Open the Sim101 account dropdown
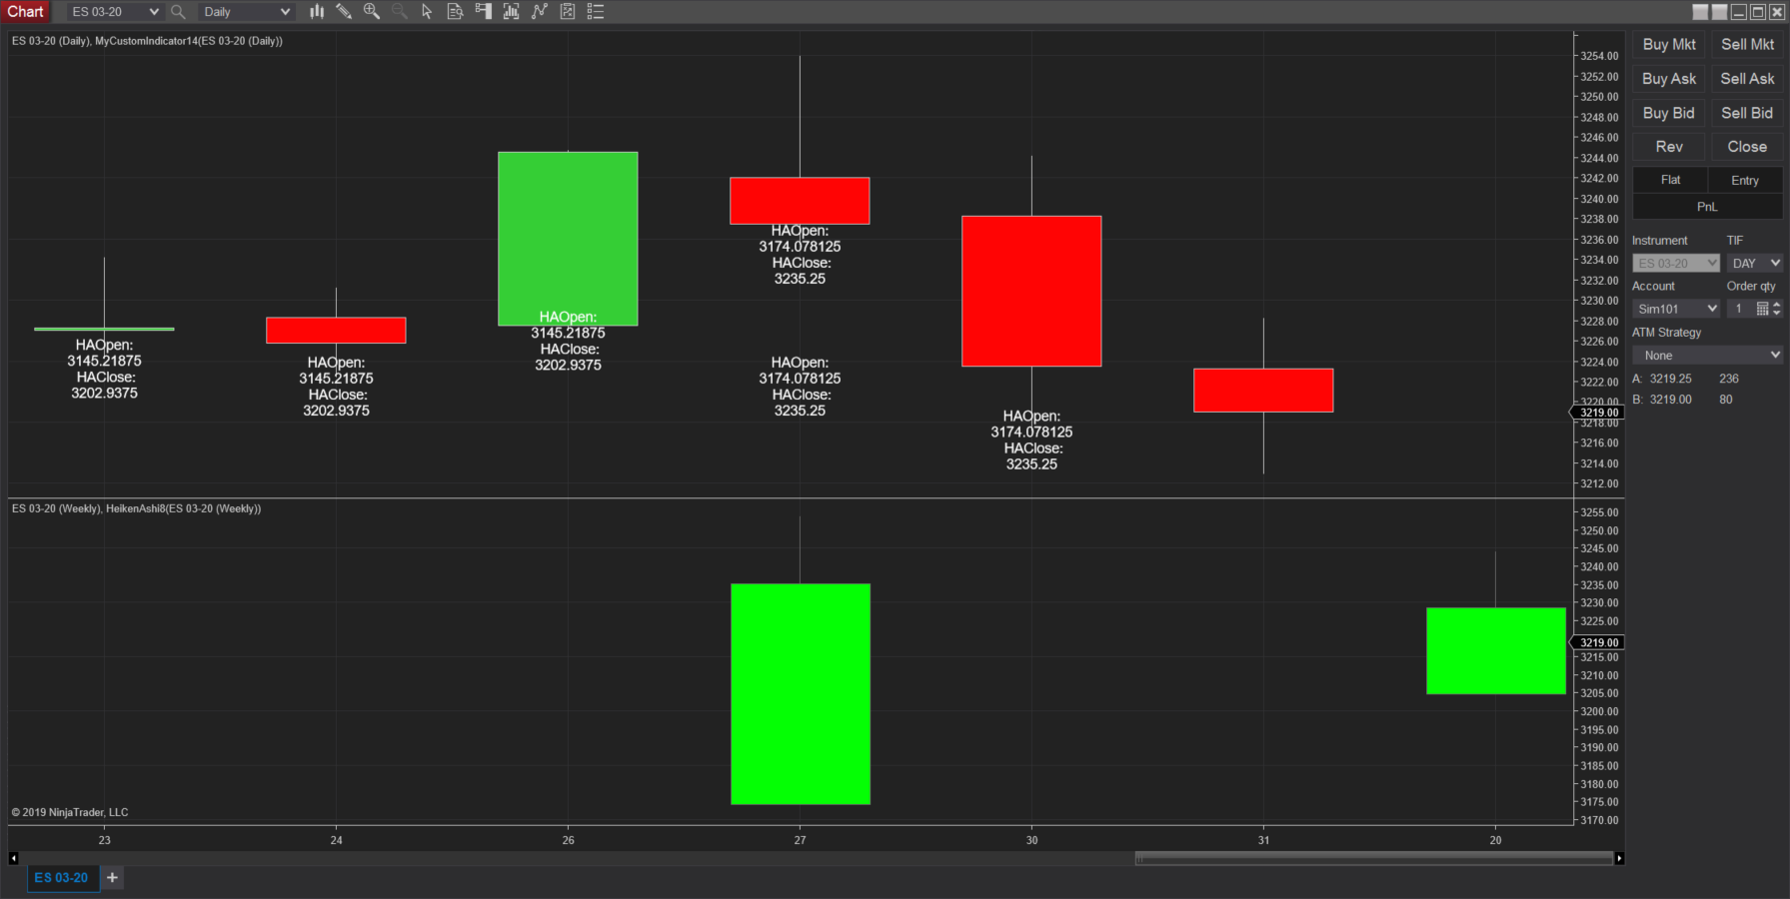 tap(1676, 309)
